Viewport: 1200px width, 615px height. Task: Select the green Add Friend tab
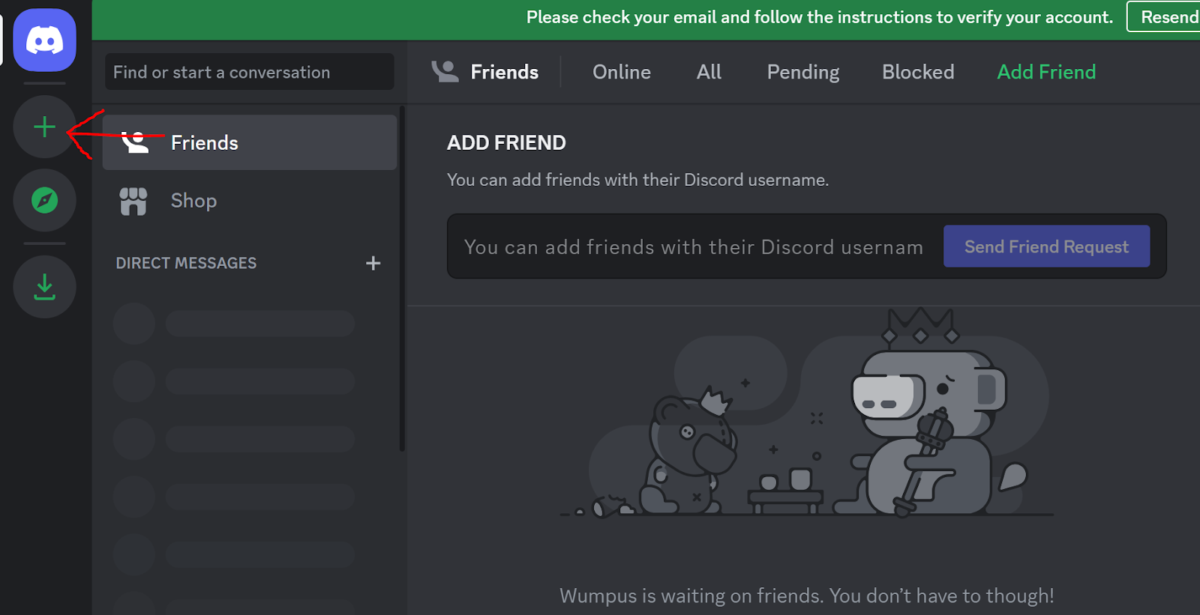pyautogui.click(x=1046, y=72)
